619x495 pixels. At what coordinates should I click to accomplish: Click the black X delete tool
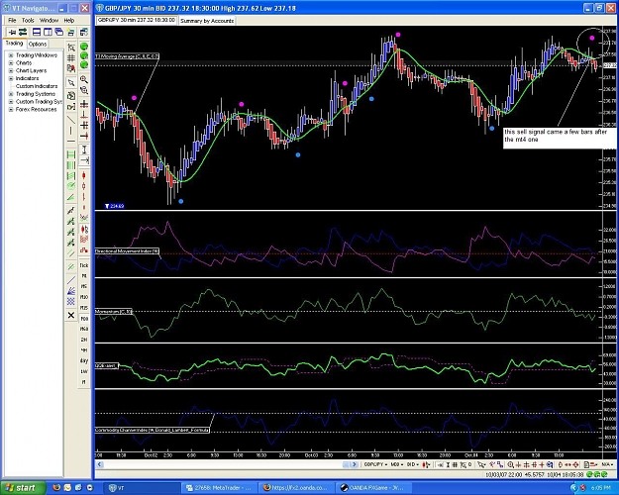(x=71, y=315)
